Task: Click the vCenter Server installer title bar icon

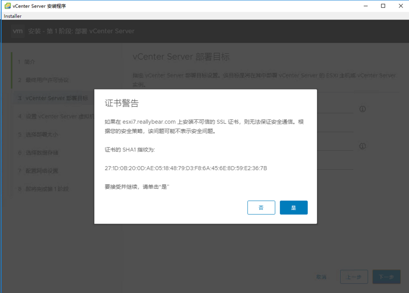Action: [8, 6]
